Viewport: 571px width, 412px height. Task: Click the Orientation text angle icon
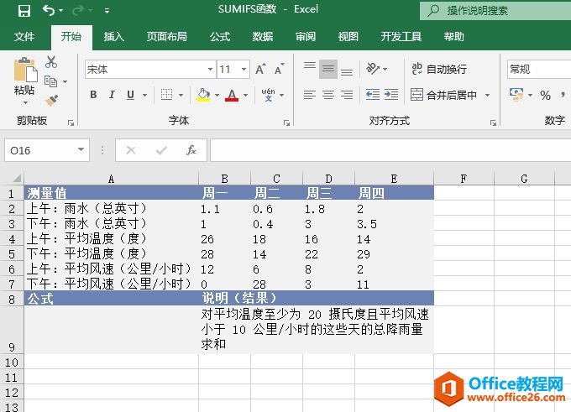[373, 69]
